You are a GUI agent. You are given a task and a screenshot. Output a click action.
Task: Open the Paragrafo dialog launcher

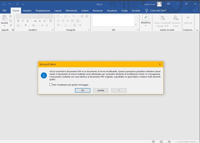[89, 30]
